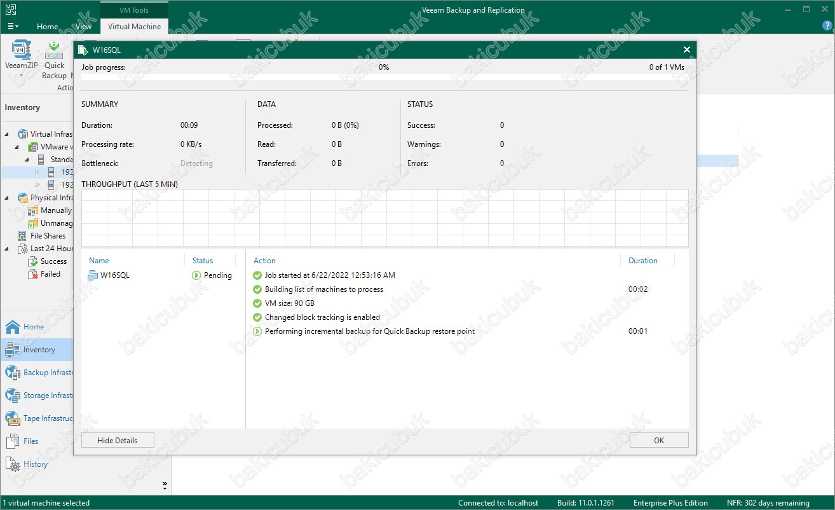Click the throughput graph area

pyautogui.click(x=384, y=218)
